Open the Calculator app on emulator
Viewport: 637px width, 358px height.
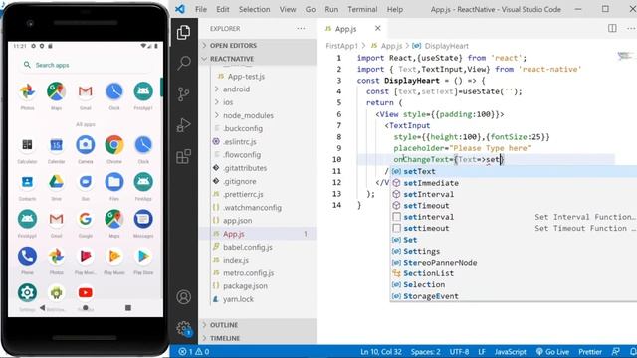click(27, 145)
